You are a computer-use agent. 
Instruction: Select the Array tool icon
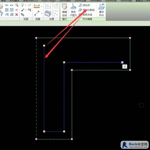[x=7, y=10]
